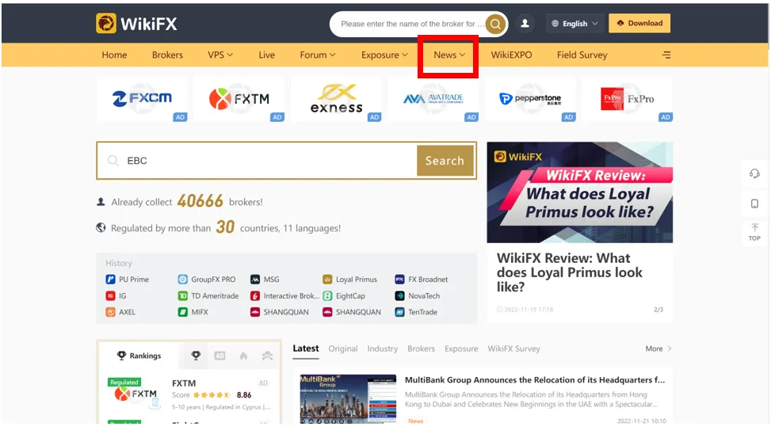Open the Exness broker ad
Screen dimensions: 771x434
336,99
